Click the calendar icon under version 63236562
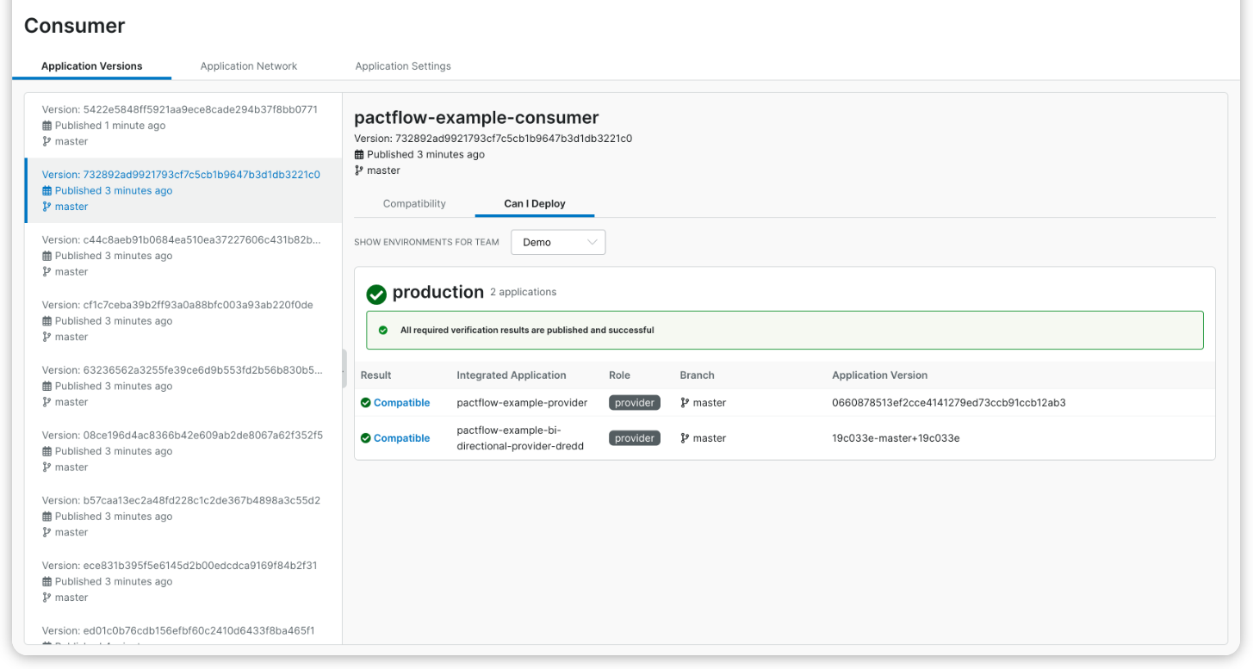The image size is (1253, 669). tap(47, 386)
